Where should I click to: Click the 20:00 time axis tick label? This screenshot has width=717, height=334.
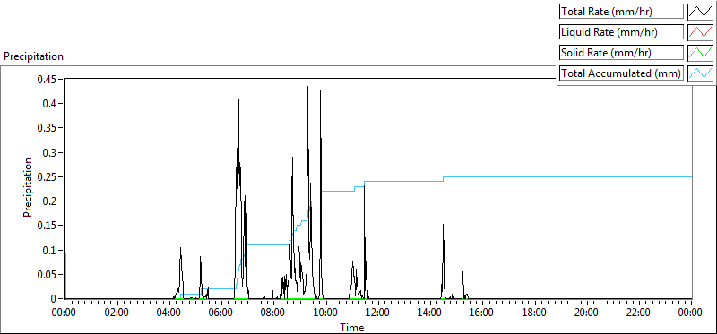(586, 313)
